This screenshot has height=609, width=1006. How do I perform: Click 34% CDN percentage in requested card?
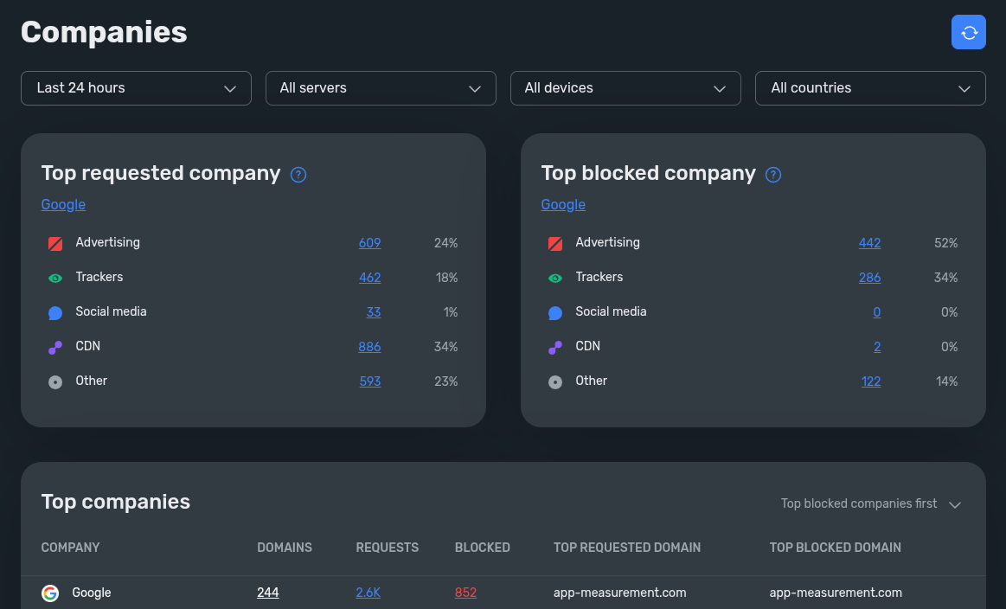(445, 347)
